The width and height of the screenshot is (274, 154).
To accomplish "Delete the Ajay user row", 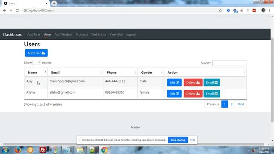I will point(193,83).
